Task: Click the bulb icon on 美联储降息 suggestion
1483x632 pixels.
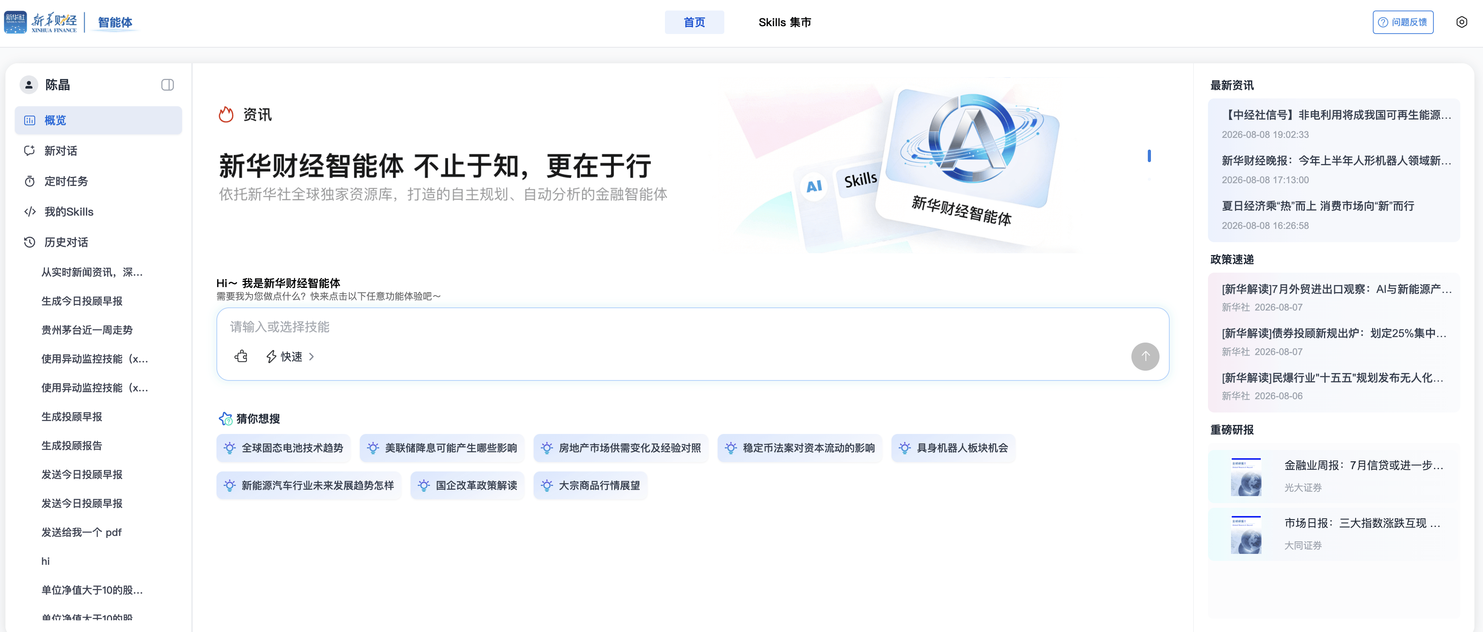Action: tap(373, 448)
